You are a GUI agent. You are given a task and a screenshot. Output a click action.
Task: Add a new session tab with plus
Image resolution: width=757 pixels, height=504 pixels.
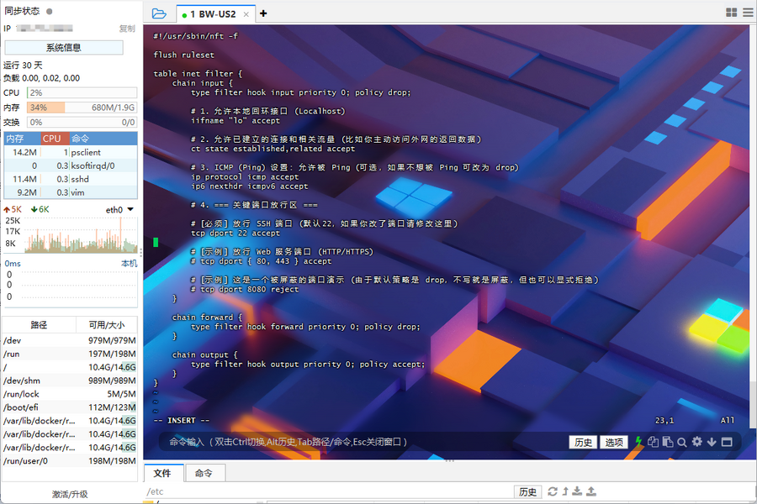(263, 13)
